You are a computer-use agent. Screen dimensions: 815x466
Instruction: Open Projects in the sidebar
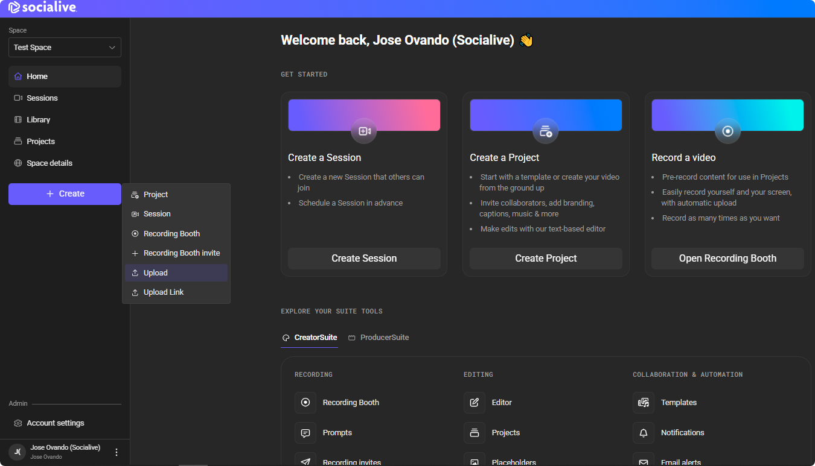tap(65, 142)
